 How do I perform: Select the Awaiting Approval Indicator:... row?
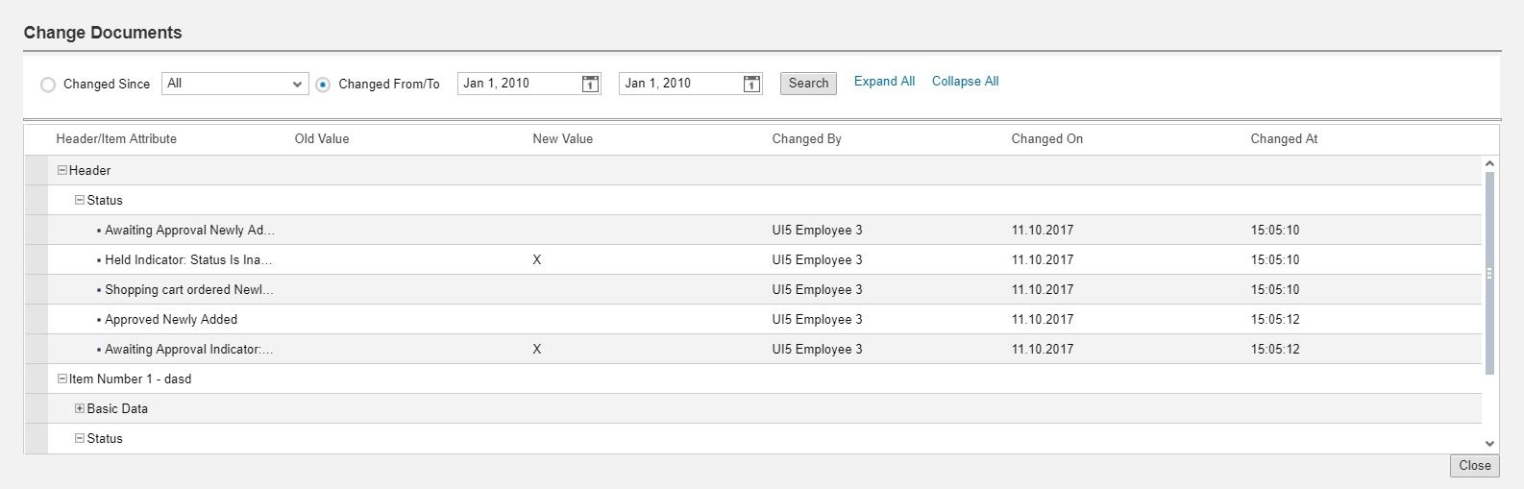click(752, 349)
